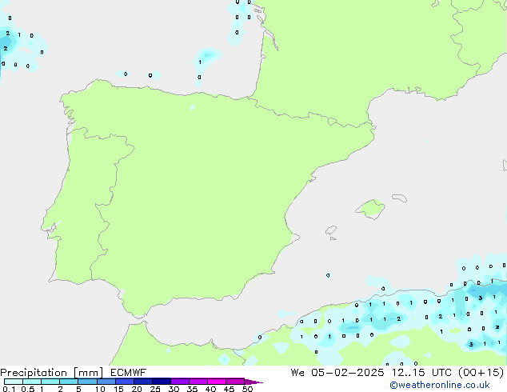Click the "45" legend scale label
The width and height of the screenshot is (507, 392).
(x=229, y=389)
